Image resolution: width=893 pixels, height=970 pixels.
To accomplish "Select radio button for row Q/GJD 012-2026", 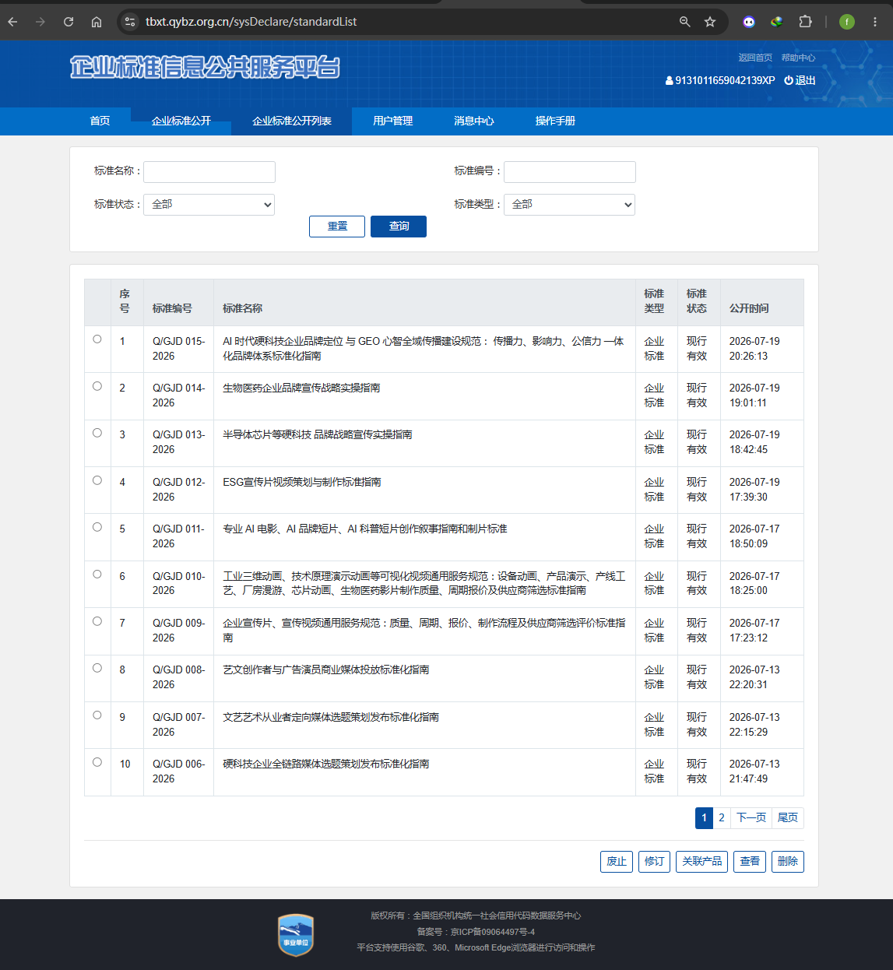I will (x=97, y=480).
